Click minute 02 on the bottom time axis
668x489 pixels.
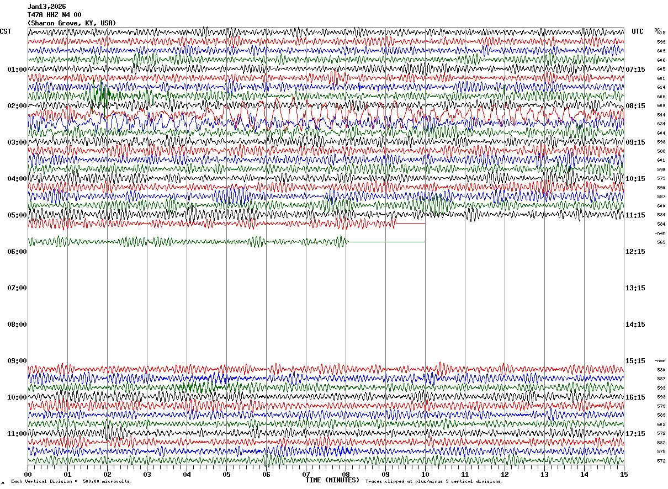[x=107, y=475]
